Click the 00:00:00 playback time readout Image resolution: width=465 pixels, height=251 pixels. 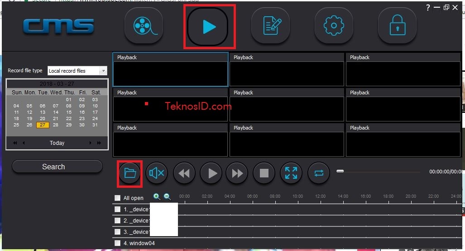point(446,172)
